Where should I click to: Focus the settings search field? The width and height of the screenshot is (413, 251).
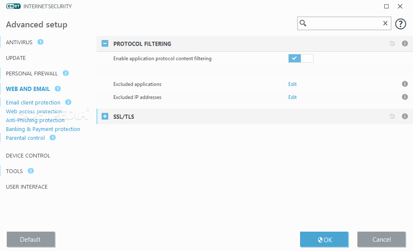coord(344,23)
